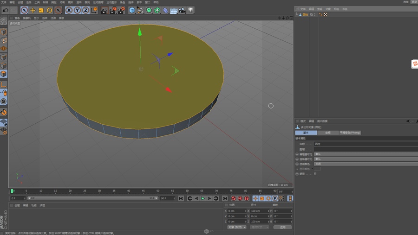
Task: Toggle the X axis lock
Action: click(69, 10)
